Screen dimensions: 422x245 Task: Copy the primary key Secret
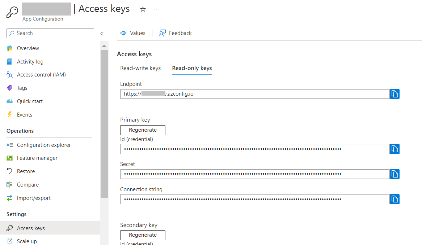[x=394, y=174]
